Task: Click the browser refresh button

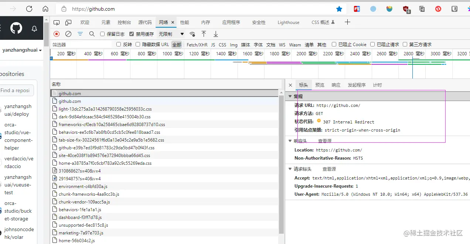Action: [29, 9]
